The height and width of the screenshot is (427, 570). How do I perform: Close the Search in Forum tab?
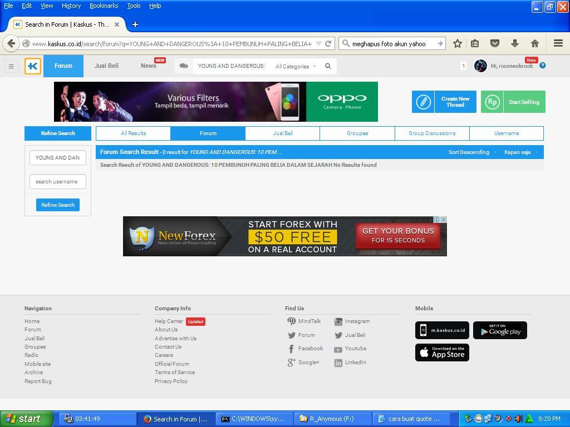pos(117,24)
